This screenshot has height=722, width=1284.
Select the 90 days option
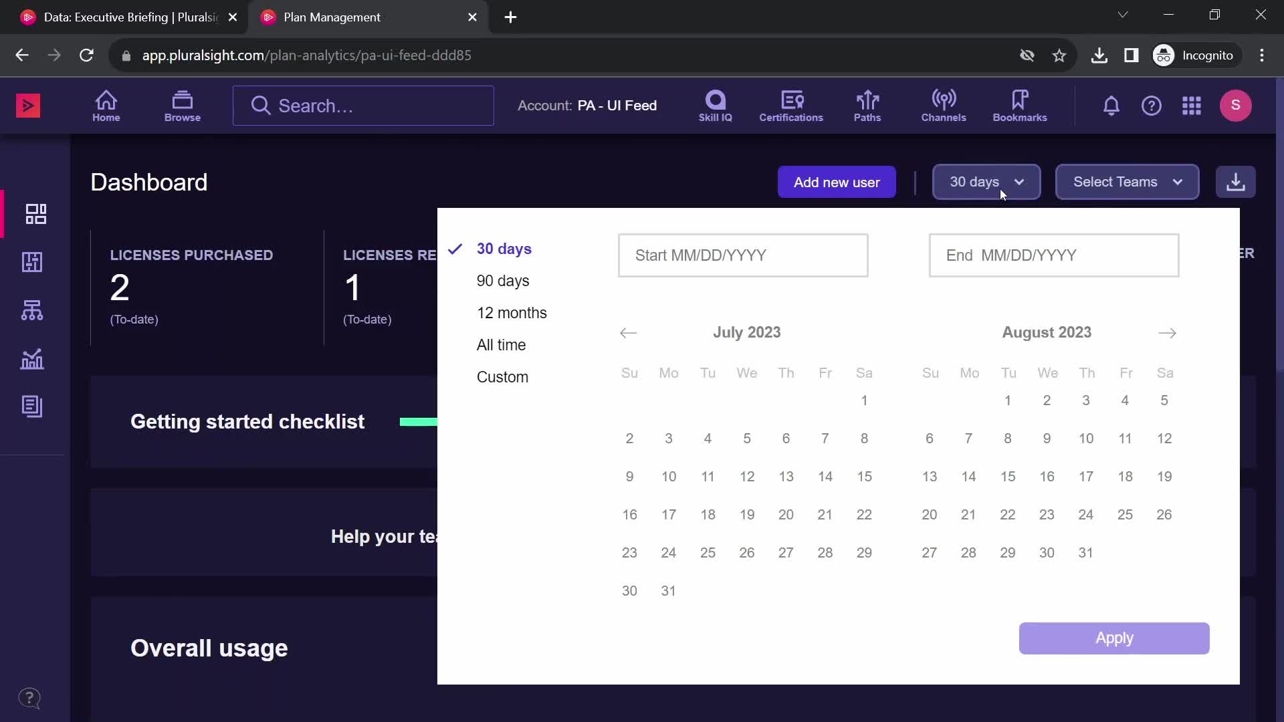click(x=503, y=280)
